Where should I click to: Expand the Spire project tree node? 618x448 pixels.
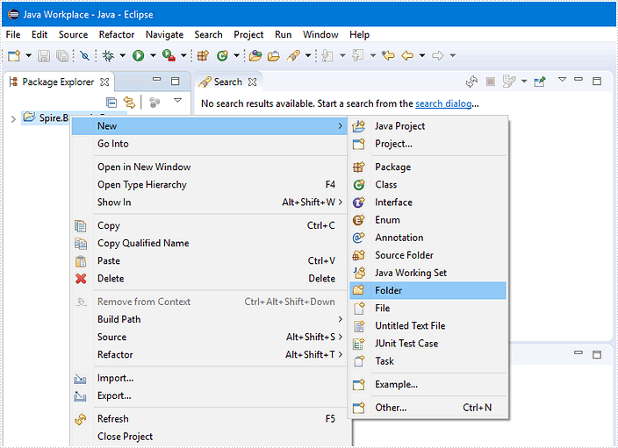13,119
